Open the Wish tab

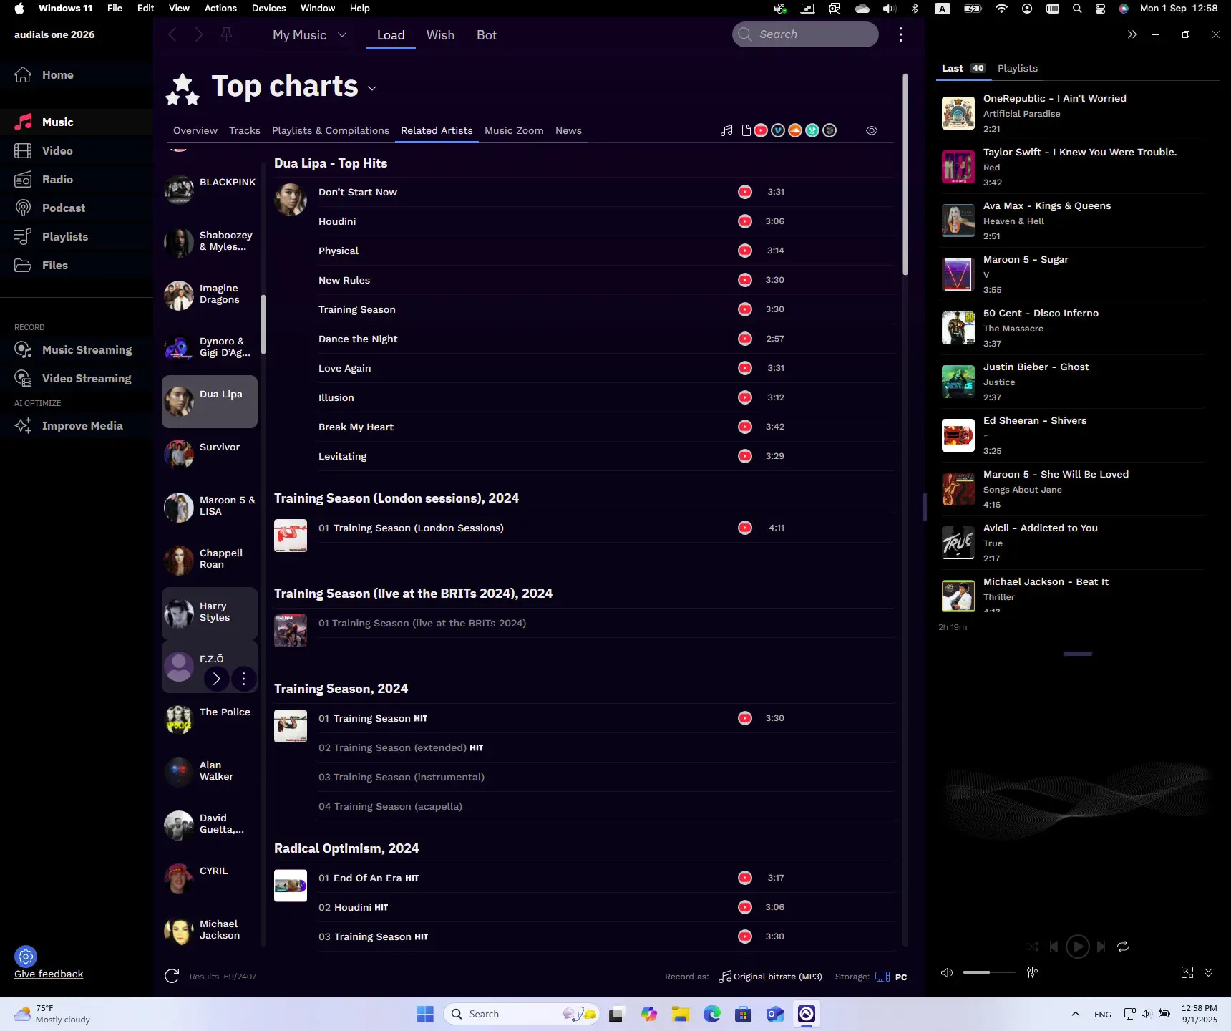[440, 35]
